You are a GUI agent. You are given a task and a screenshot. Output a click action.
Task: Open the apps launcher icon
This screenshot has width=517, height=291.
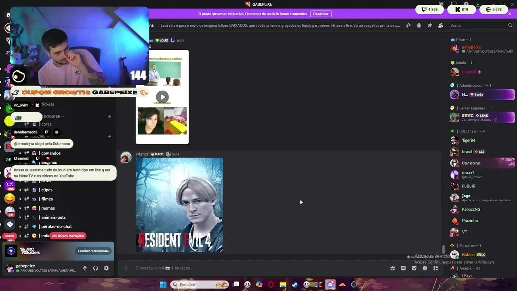436,268
